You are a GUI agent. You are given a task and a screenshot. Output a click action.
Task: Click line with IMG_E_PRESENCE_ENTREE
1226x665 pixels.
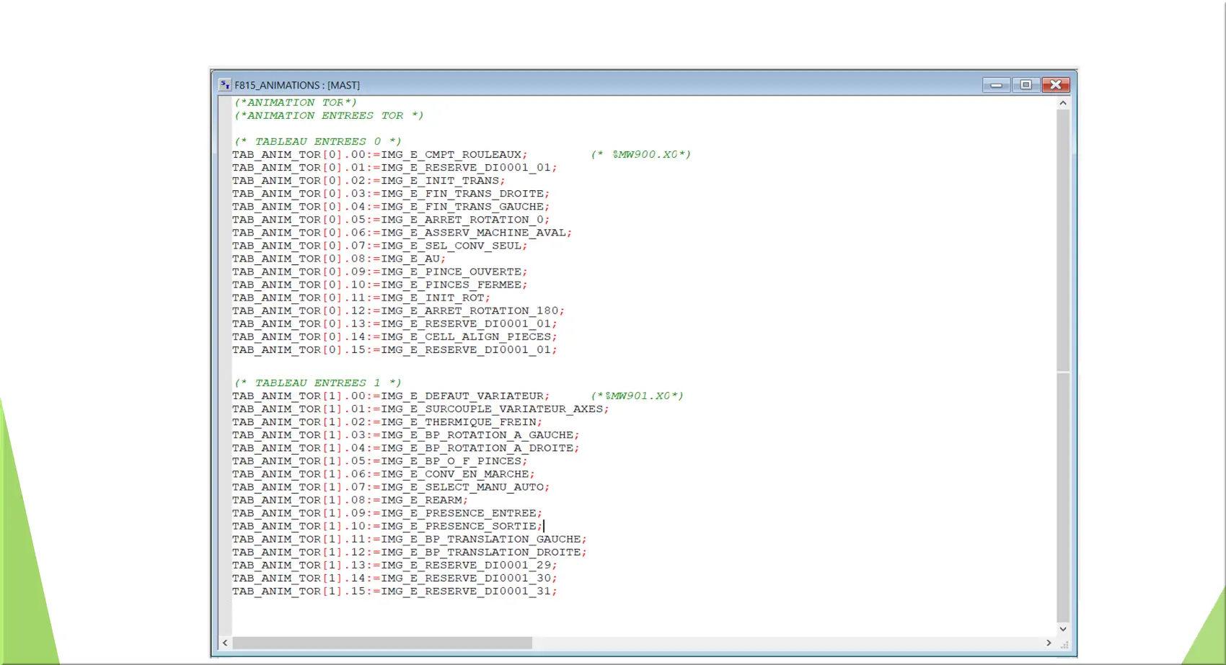click(x=387, y=513)
